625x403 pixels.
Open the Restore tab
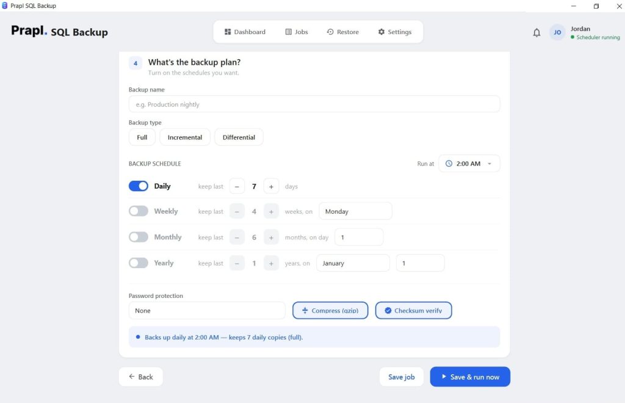click(x=343, y=32)
